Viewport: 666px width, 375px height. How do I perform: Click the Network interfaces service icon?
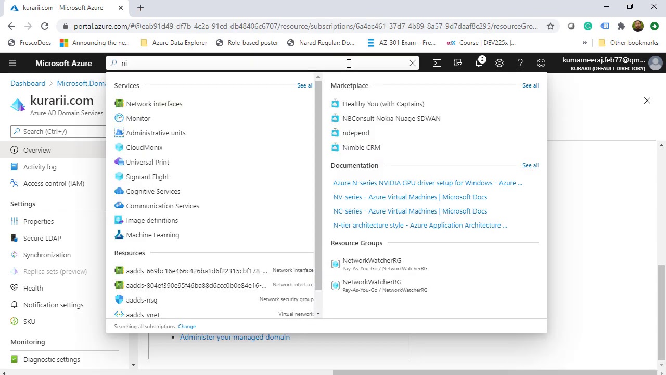(119, 104)
